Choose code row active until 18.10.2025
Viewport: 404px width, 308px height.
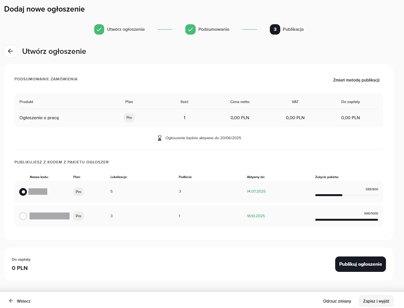click(x=256, y=216)
